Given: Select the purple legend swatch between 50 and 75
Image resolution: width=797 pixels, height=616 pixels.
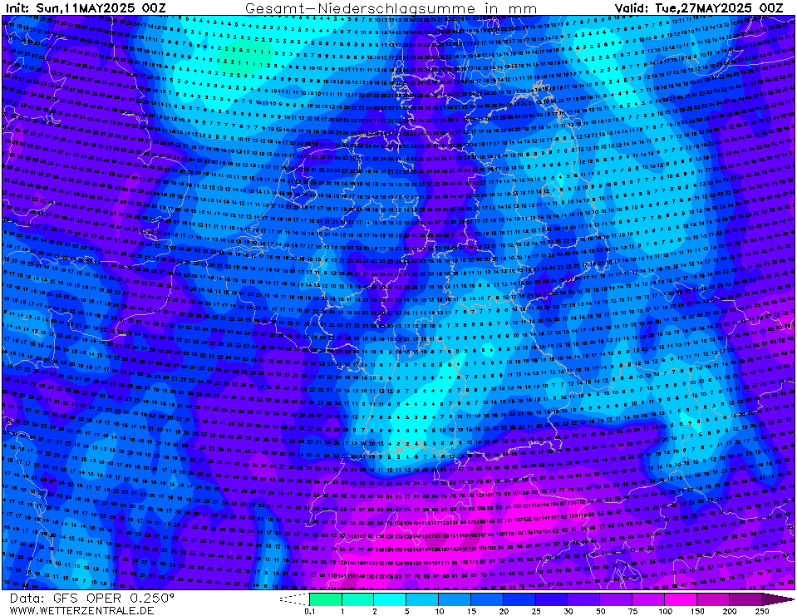Looking at the screenshot, I should pyautogui.click(x=616, y=599).
